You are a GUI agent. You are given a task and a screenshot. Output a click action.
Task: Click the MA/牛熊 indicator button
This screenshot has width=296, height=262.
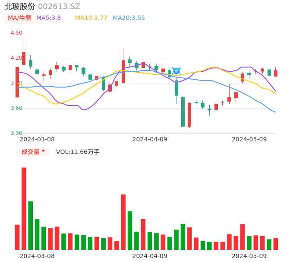click(x=19, y=18)
